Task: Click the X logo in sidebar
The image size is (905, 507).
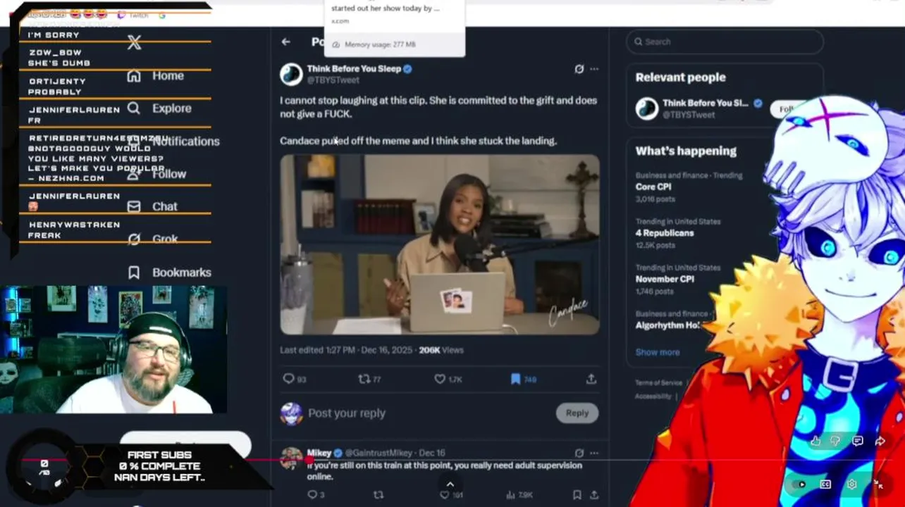Action: click(134, 42)
